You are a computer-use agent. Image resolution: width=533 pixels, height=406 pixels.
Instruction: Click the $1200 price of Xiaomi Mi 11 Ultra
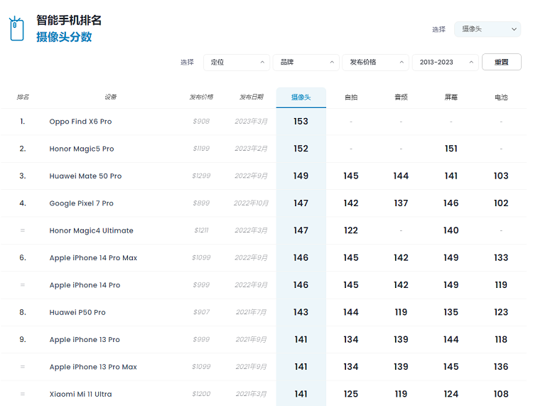pyautogui.click(x=201, y=394)
